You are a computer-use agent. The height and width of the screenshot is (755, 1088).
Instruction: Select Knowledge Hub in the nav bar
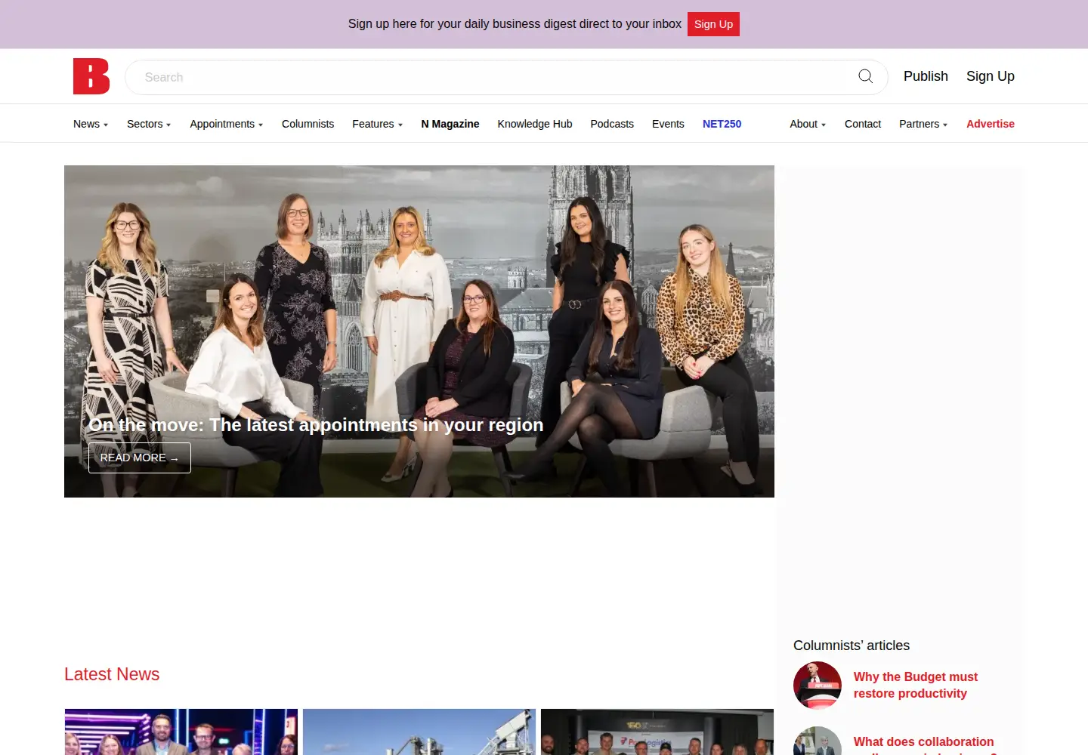point(535,124)
